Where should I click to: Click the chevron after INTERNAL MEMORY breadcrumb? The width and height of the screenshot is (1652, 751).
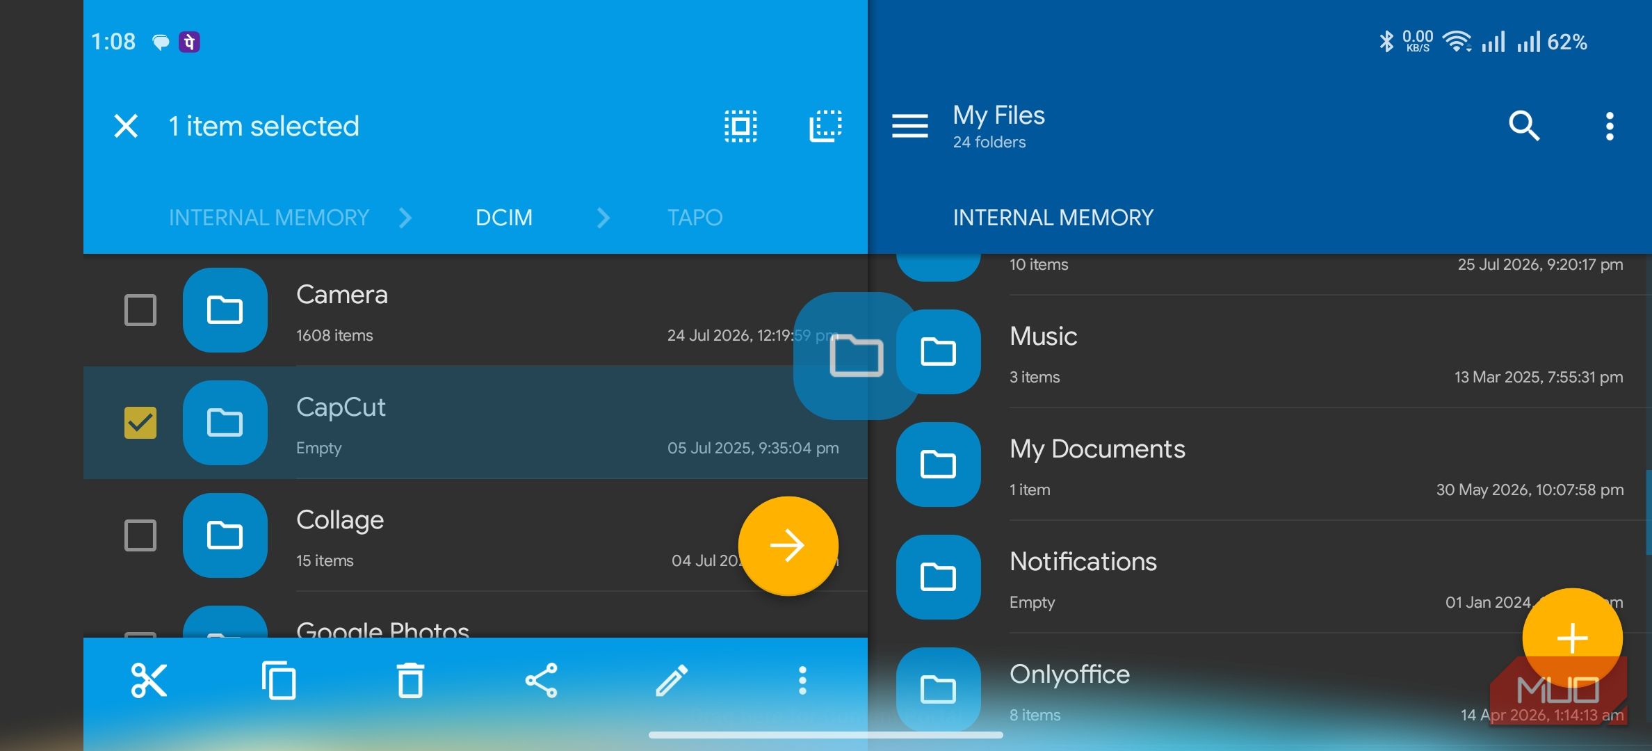[x=405, y=218]
